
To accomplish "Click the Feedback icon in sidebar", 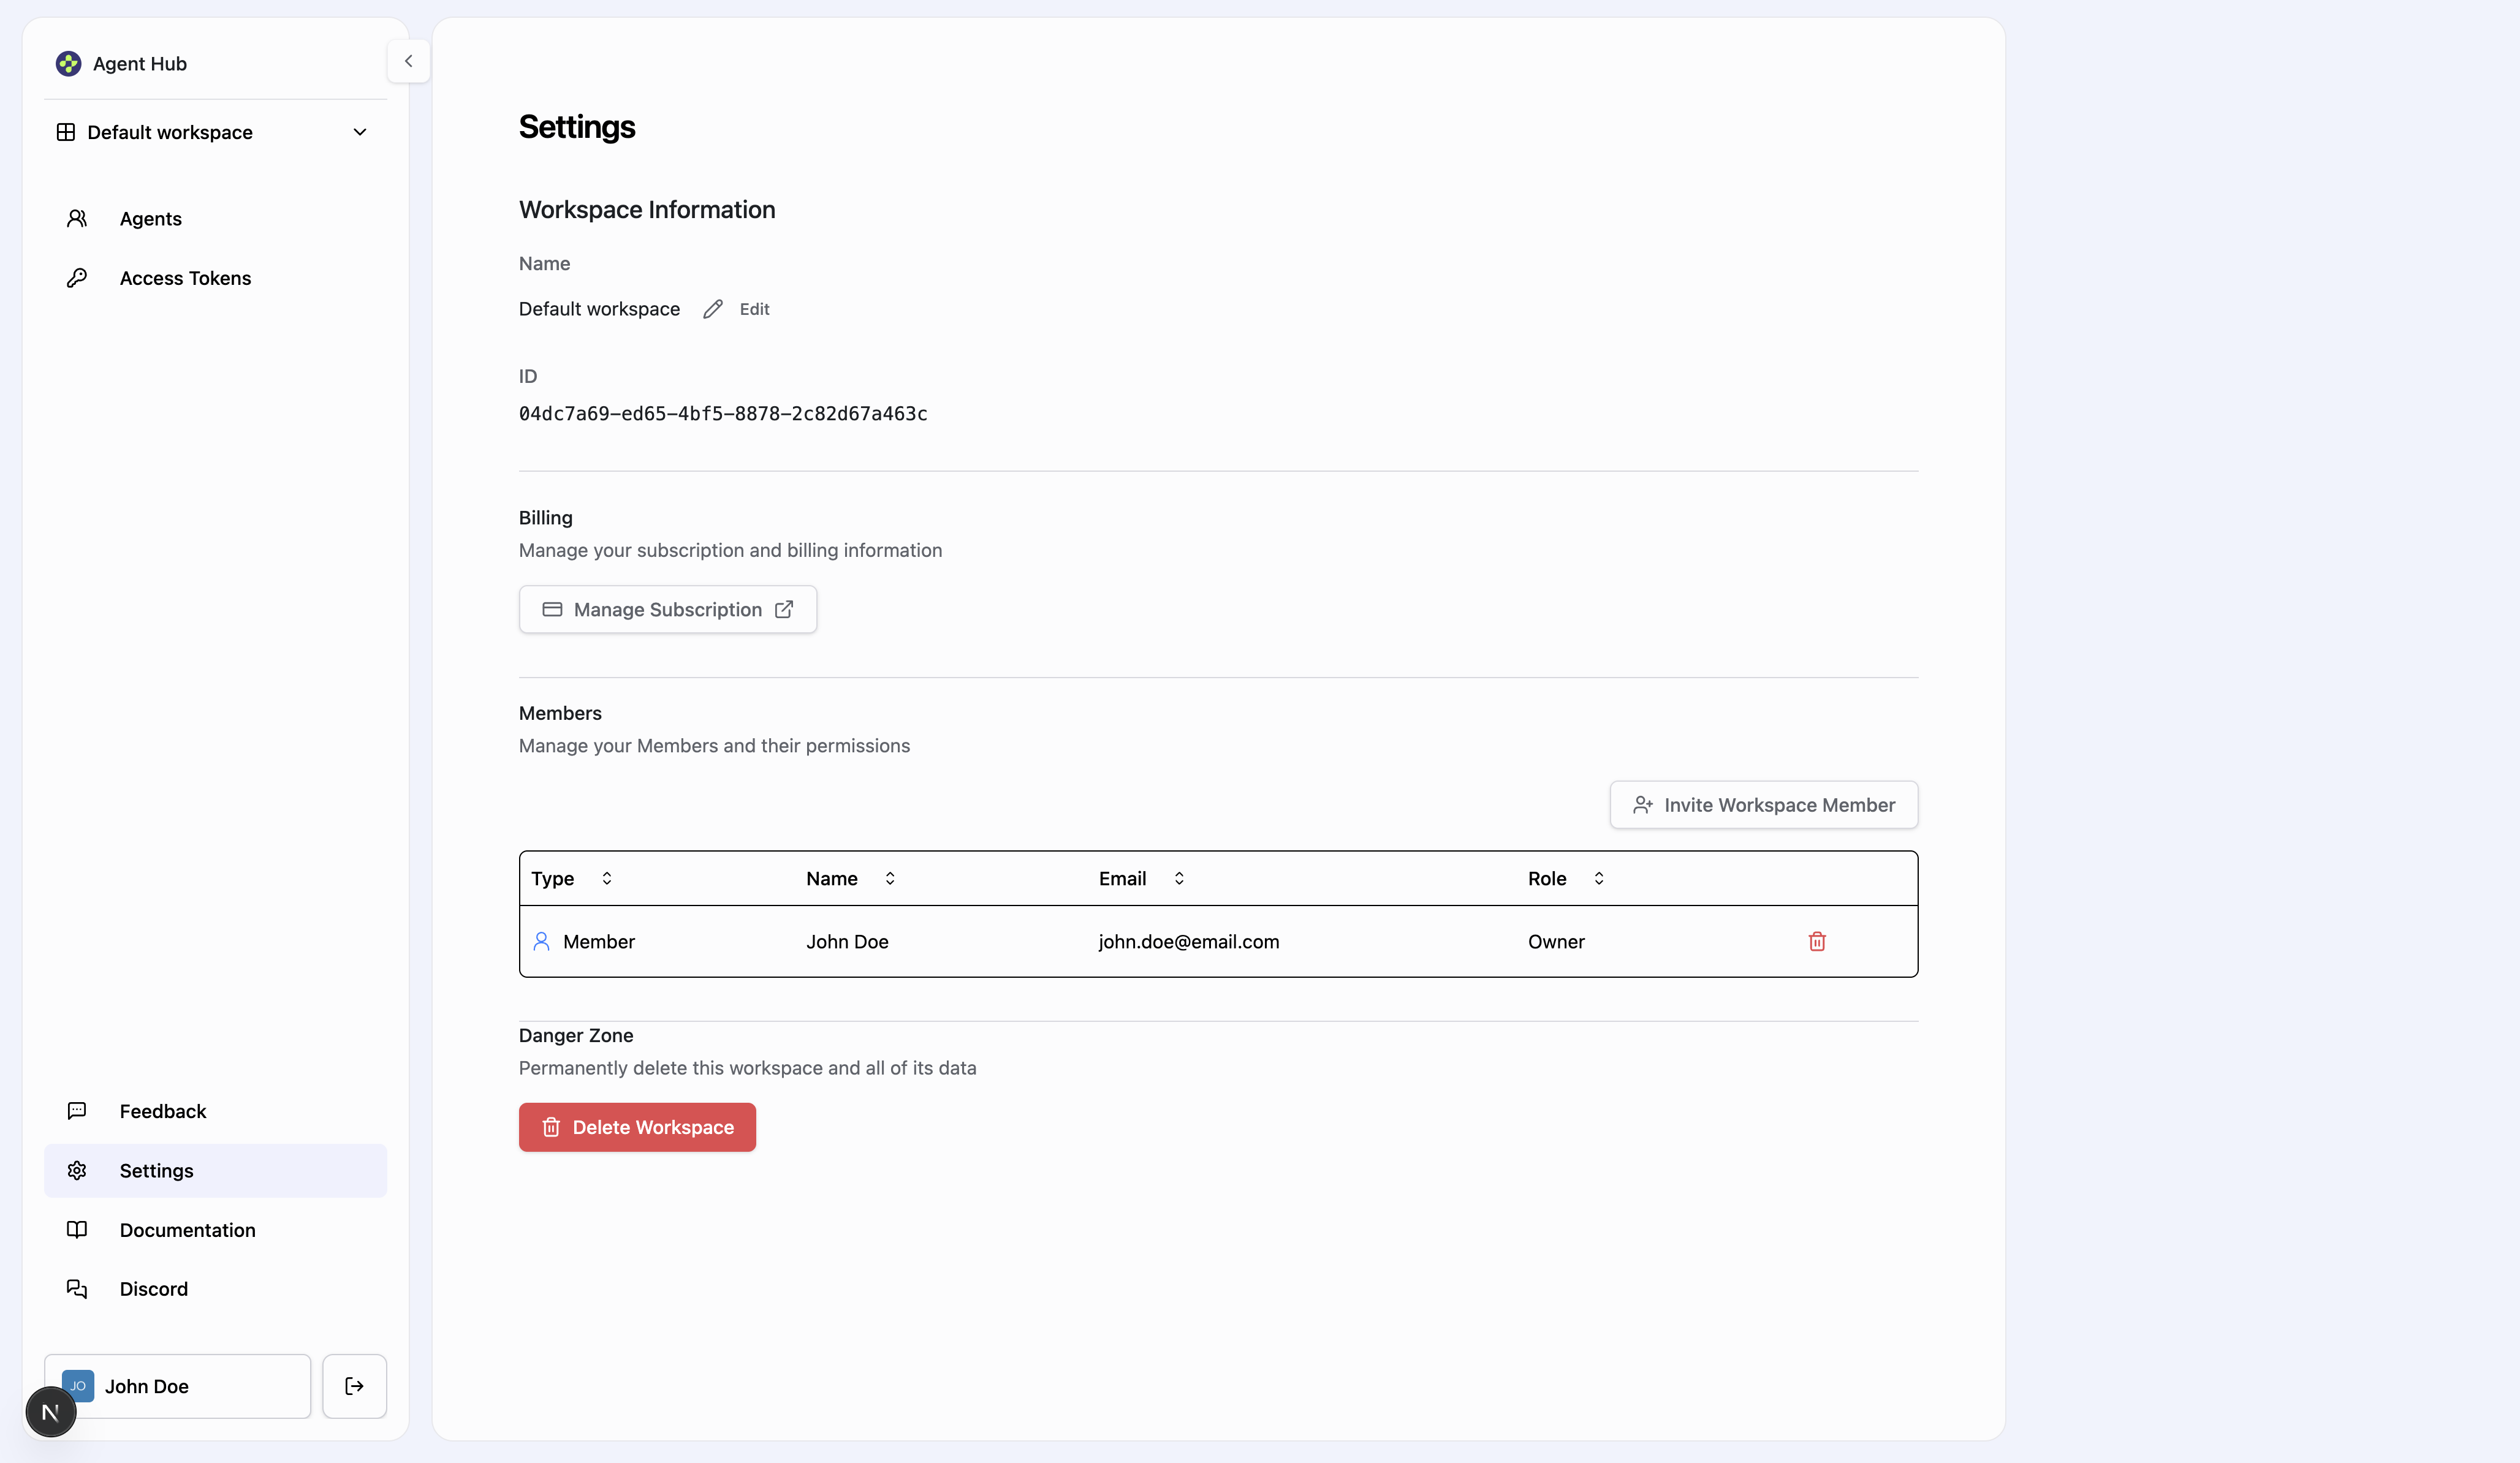I will tap(77, 1110).
